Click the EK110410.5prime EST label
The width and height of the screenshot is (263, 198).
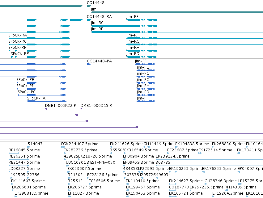point(142,181)
